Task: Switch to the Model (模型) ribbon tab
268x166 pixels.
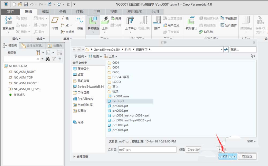Action: (x=46, y=12)
